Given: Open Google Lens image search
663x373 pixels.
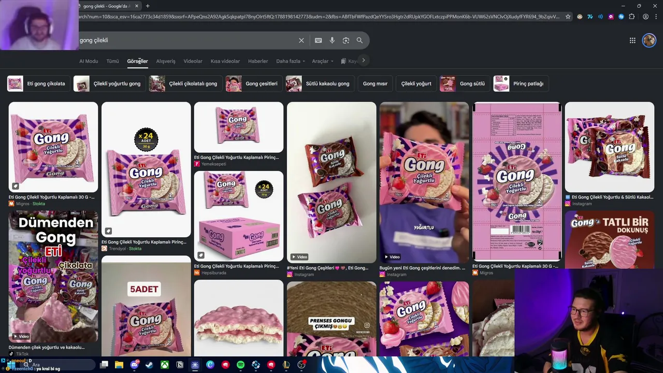Looking at the screenshot, I should tap(346, 40).
